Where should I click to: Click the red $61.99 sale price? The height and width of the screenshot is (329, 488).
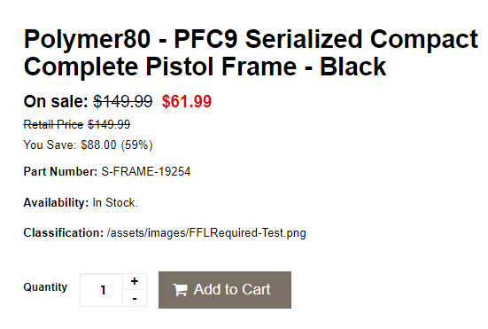[x=187, y=102]
